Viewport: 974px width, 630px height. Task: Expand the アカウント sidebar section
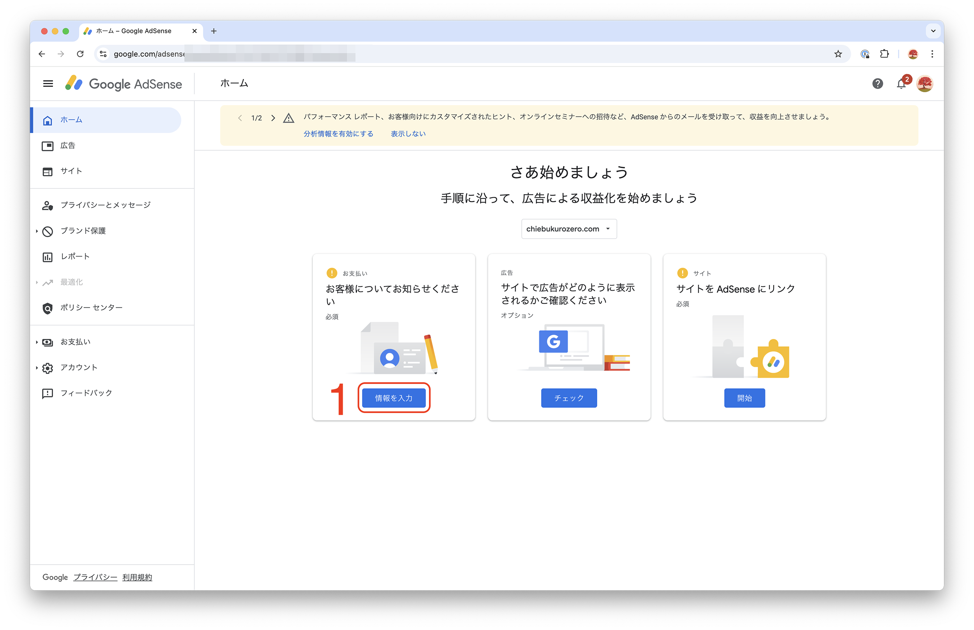tap(37, 368)
